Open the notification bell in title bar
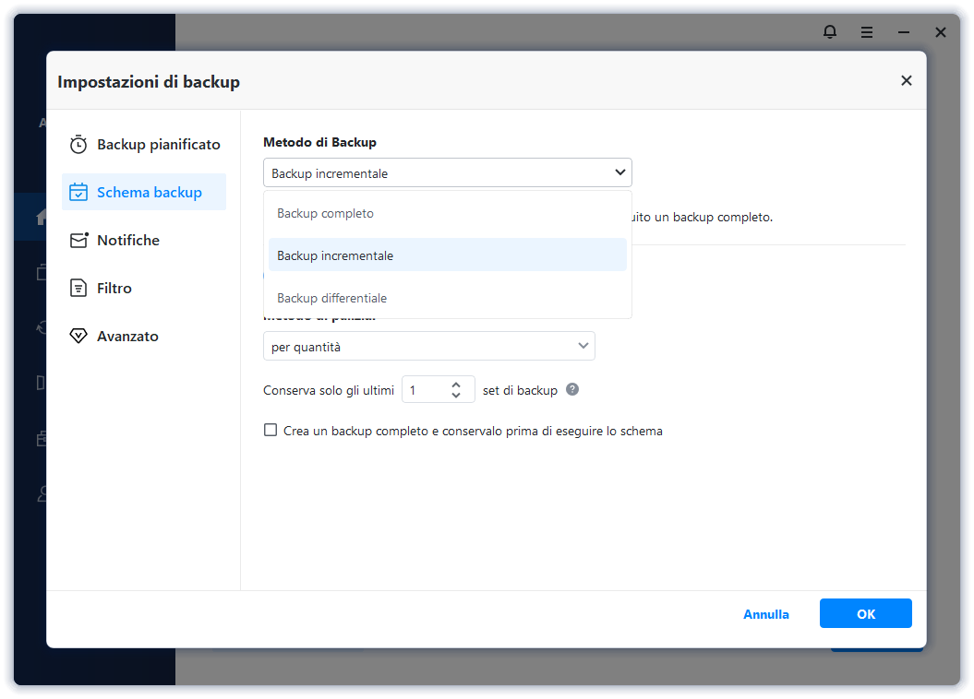The image size is (974, 699). click(x=830, y=32)
